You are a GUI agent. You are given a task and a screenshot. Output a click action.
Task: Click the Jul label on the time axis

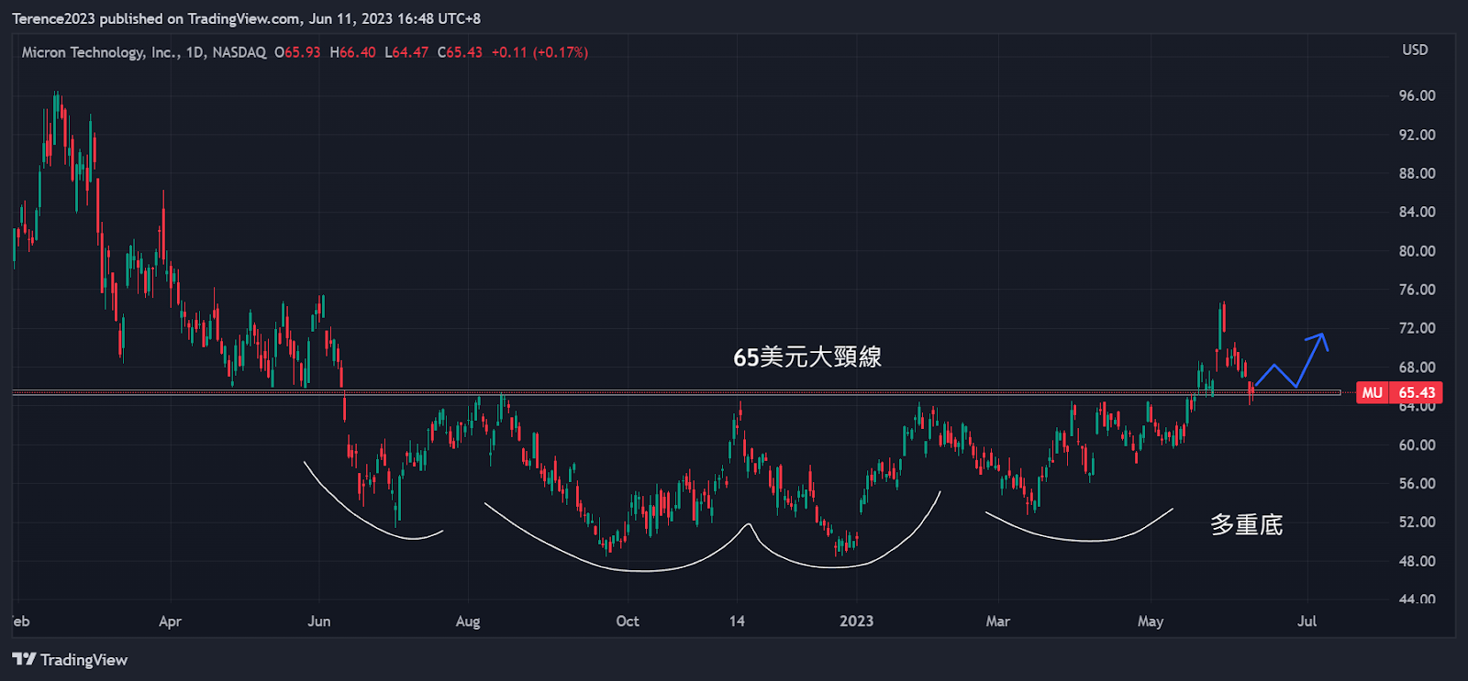pyautogui.click(x=1307, y=621)
